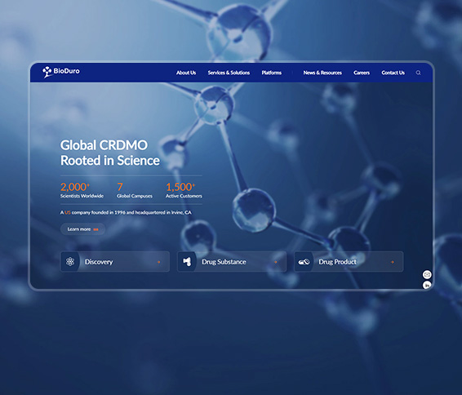Screen dimensions: 462x395
Task: Expand the Platforms menu
Action: coord(272,73)
